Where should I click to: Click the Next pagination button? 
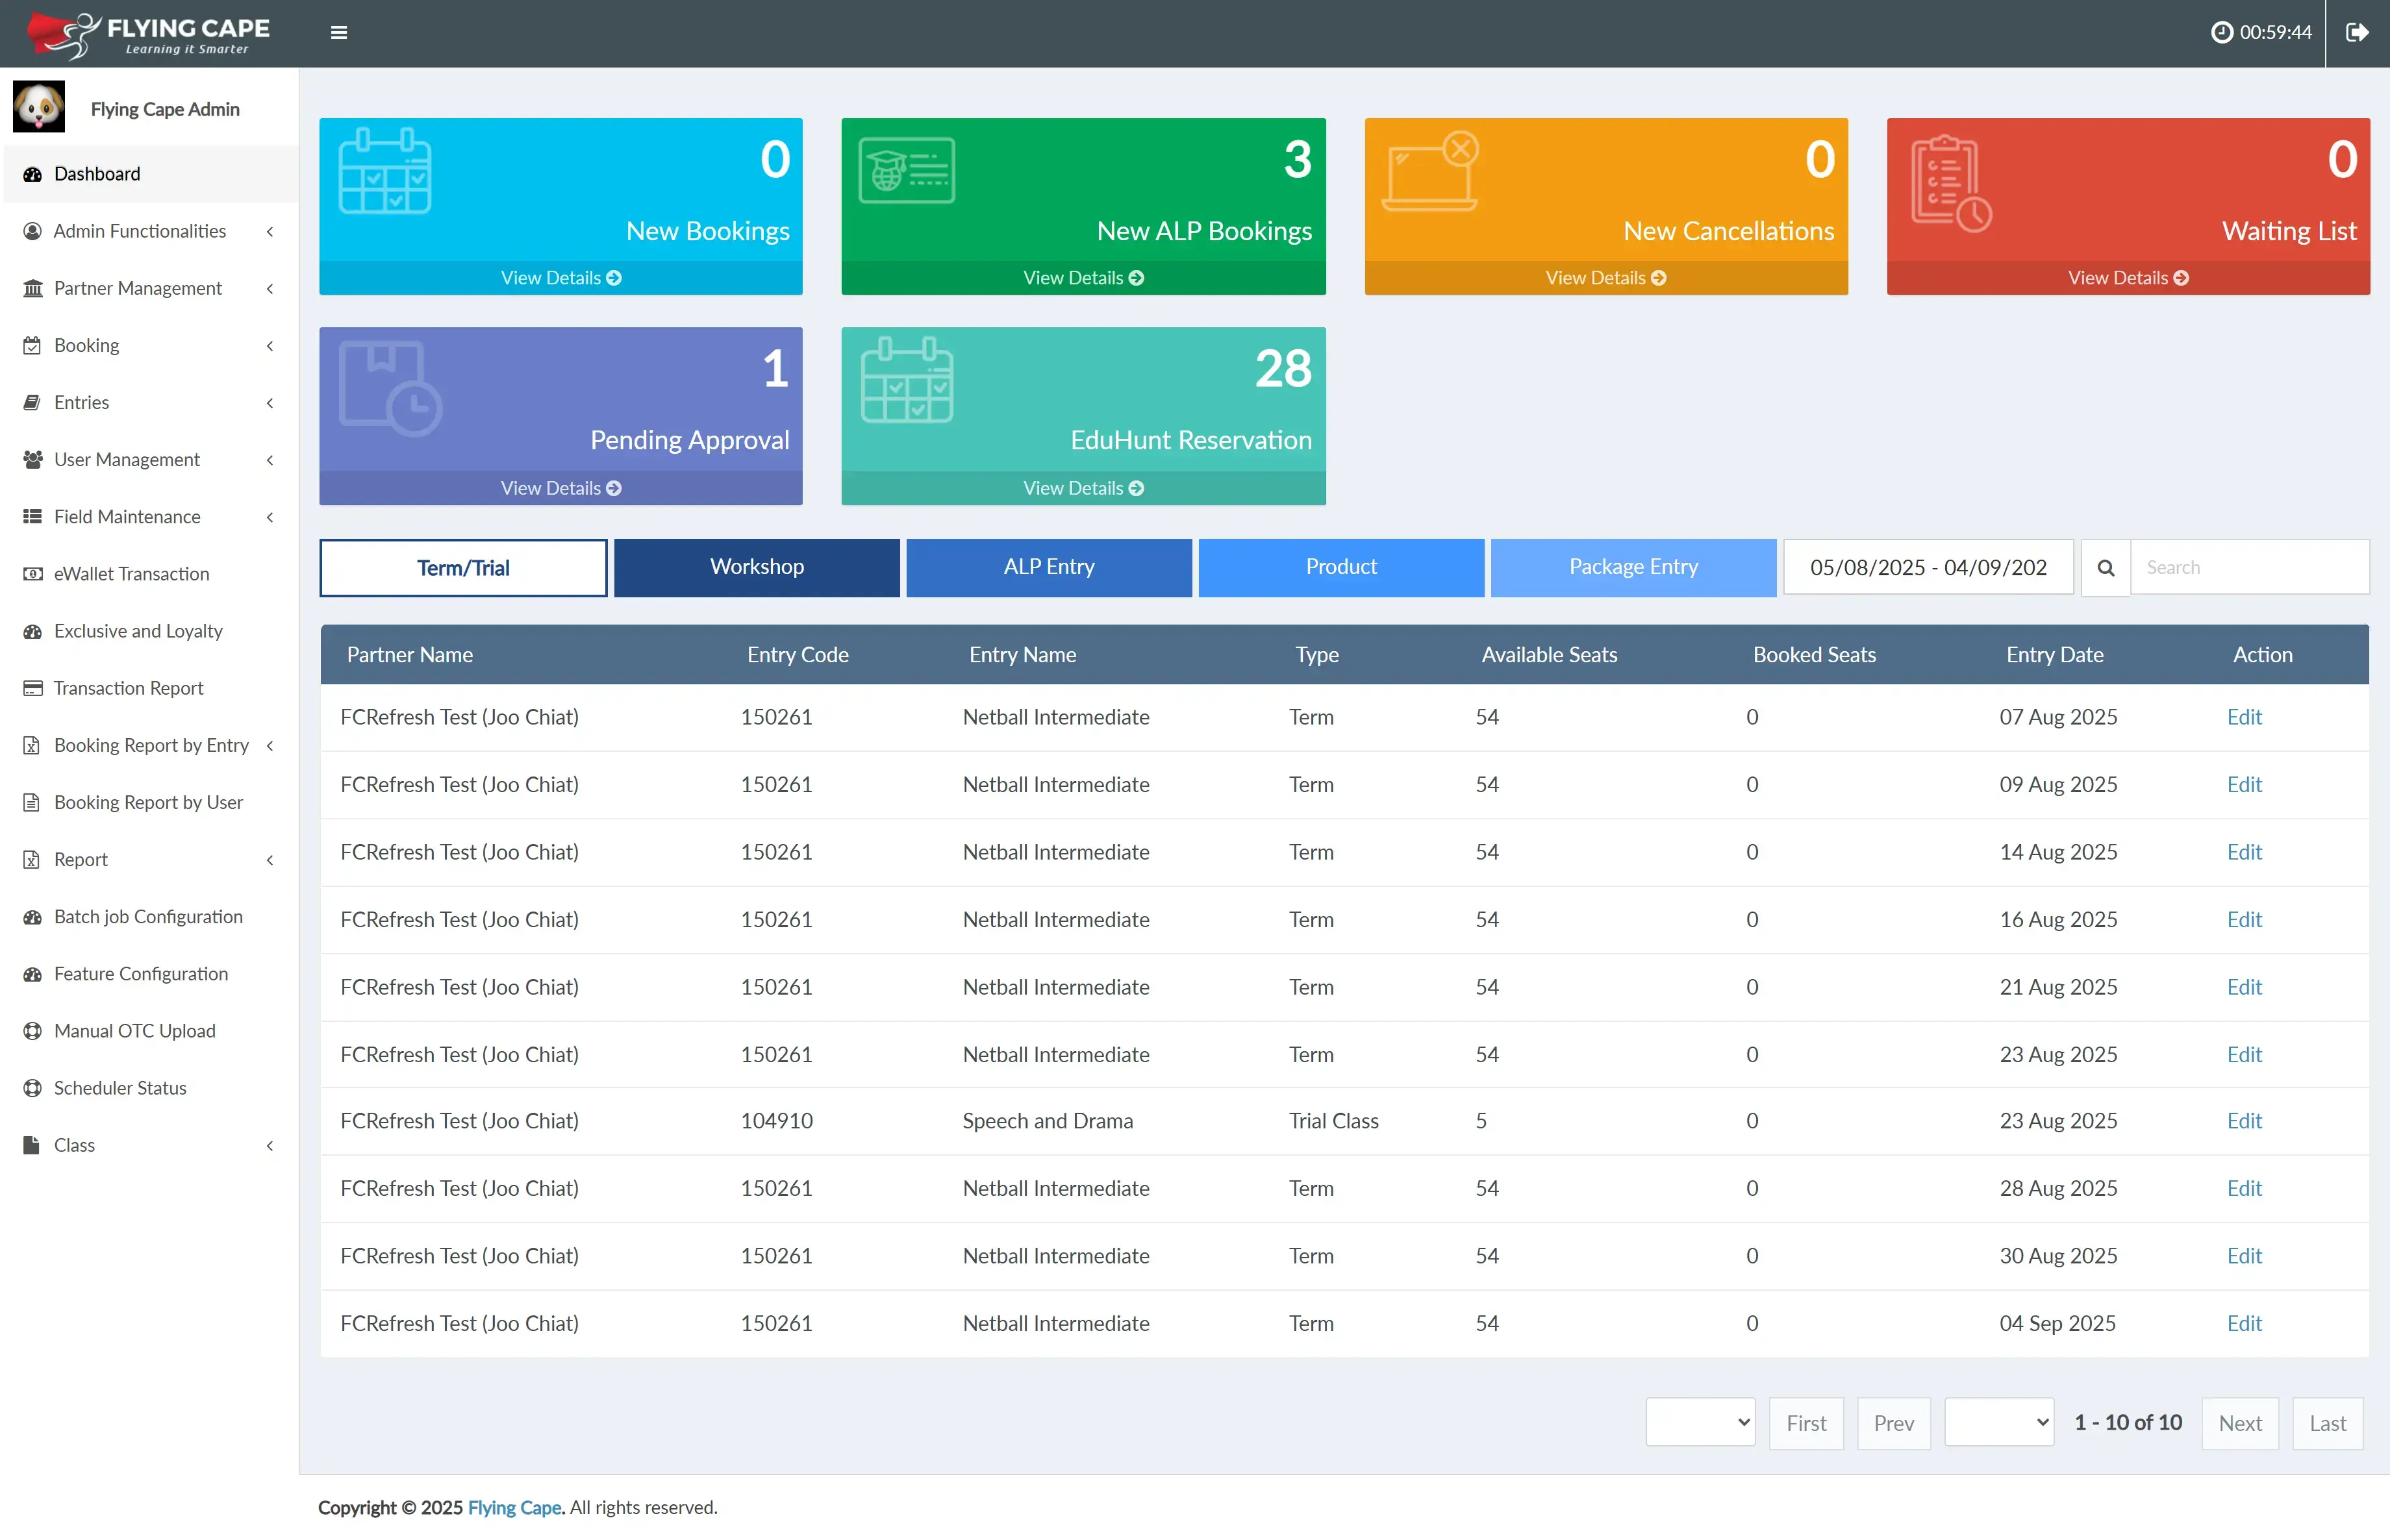point(2239,1422)
